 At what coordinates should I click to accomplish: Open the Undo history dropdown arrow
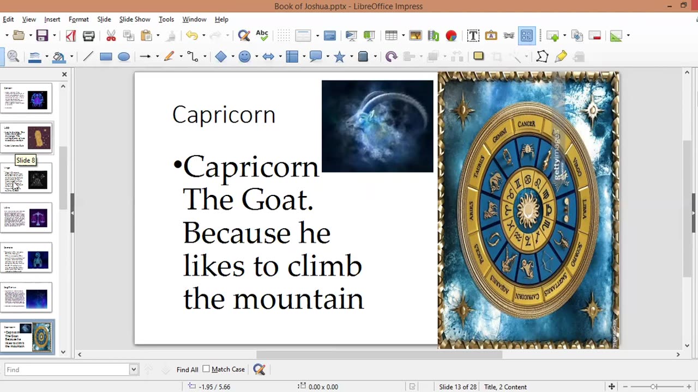204,35
